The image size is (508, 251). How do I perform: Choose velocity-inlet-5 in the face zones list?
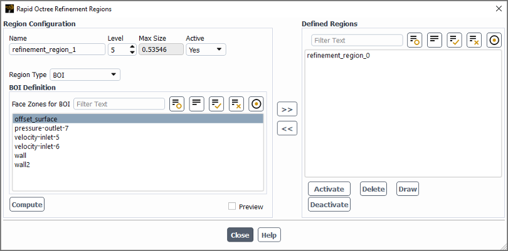tap(37, 137)
